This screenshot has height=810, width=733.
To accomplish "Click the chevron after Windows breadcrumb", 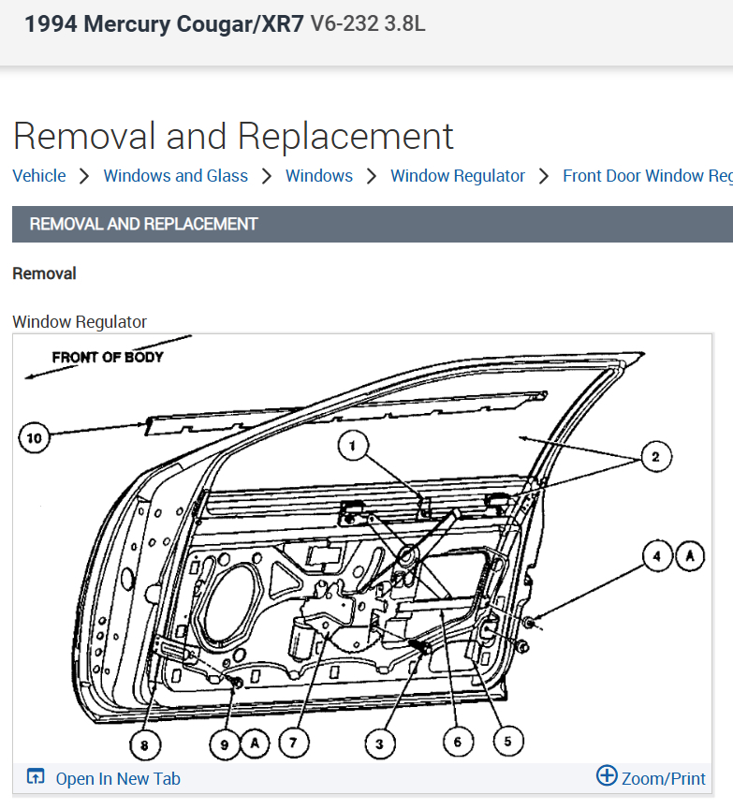I will click(372, 177).
